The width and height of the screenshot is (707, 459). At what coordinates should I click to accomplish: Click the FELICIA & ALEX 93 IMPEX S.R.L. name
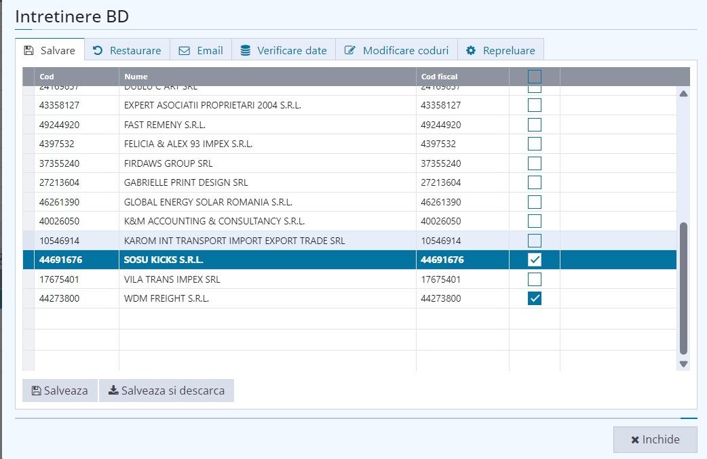[188, 144]
